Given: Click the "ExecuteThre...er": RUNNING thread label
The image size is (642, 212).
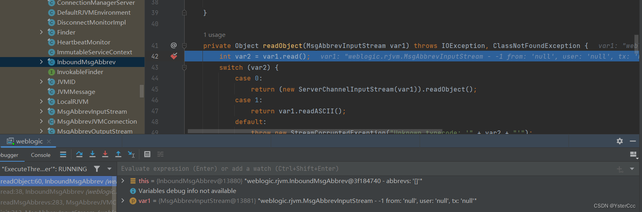Looking at the screenshot, I should point(44,169).
